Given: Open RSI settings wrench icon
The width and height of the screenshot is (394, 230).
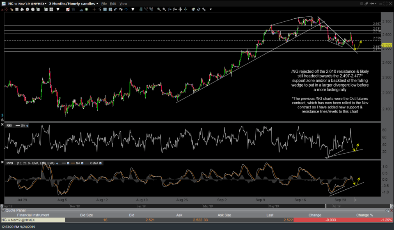Looking at the screenshot, I should [27, 126].
